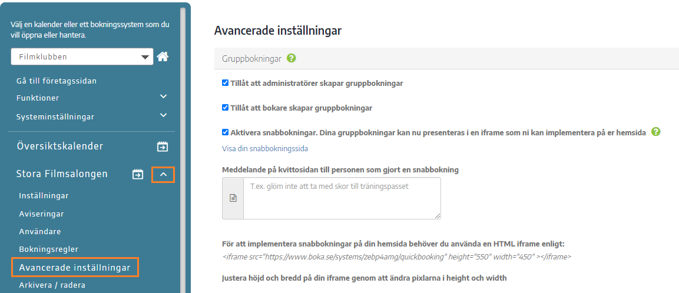The image size is (679, 293).
Task: Click 'Välj en kalender eller ett bokningssystem' text
Action: tap(90, 30)
